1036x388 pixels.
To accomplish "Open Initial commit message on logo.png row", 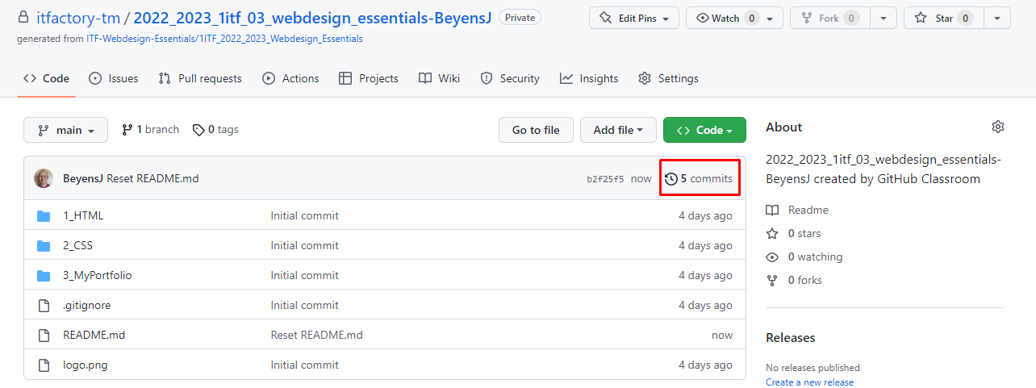I will [304, 365].
